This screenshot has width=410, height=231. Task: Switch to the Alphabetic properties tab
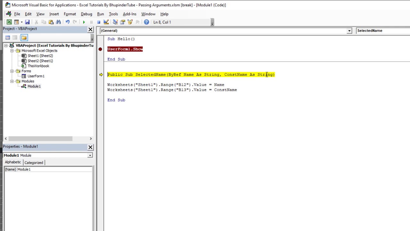click(13, 162)
